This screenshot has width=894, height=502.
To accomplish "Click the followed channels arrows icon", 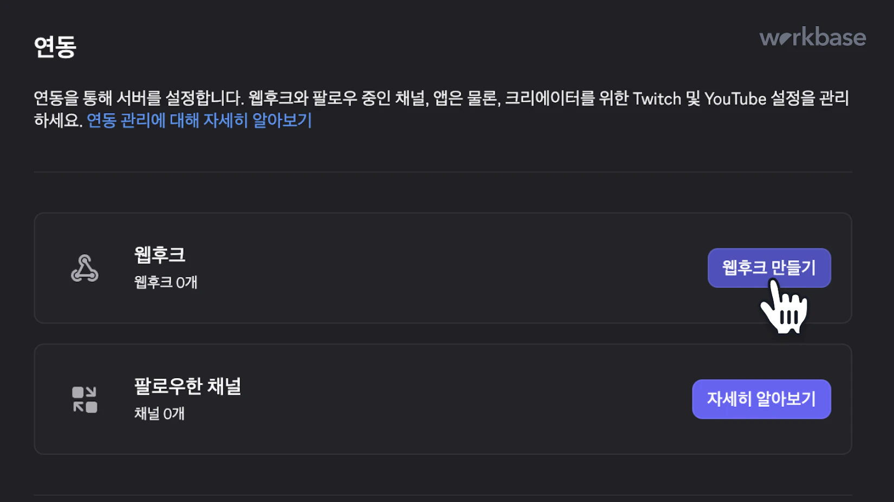I will point(85,400).
